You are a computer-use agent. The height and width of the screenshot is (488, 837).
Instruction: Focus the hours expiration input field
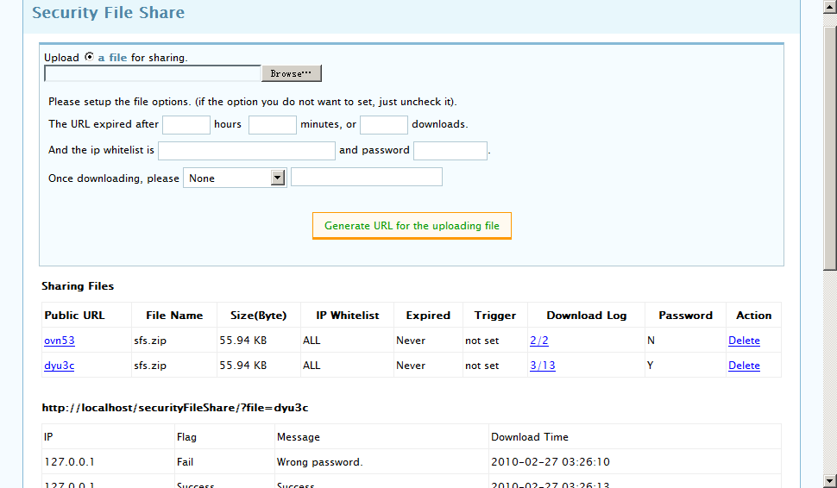point(186,125)
